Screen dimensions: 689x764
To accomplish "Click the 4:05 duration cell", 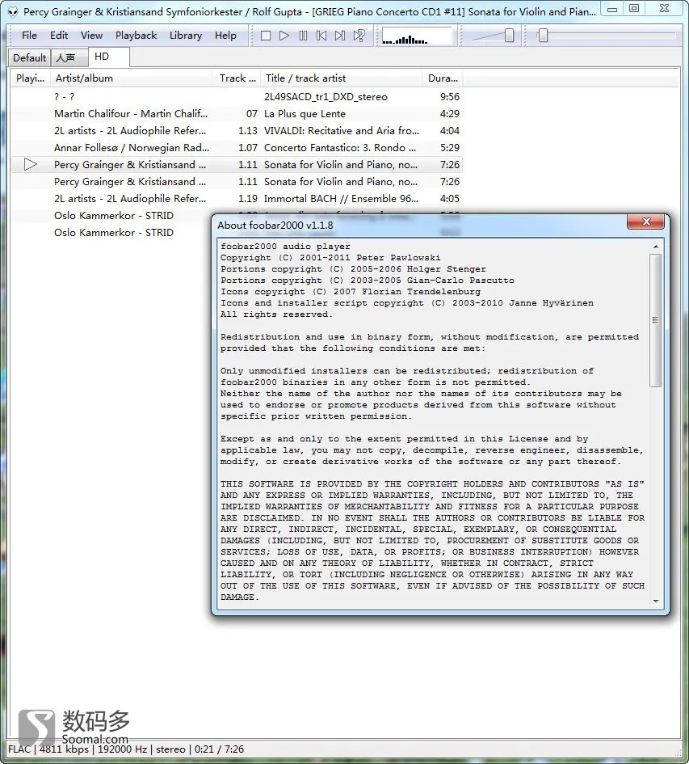I will pyautogui.click(x=449, y=199).
